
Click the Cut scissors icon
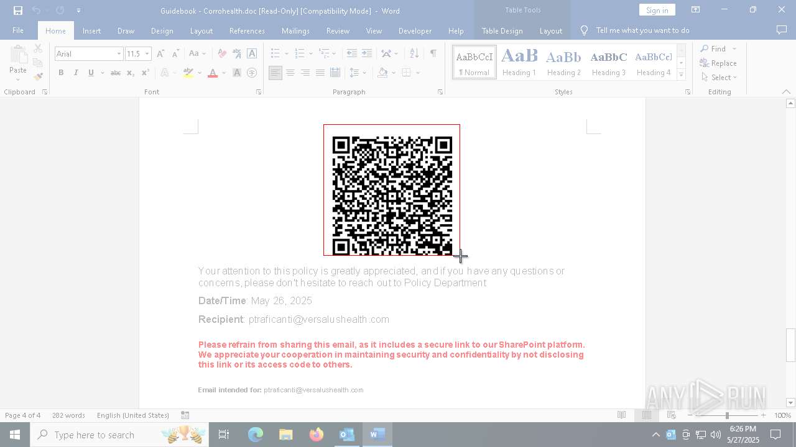coord(38,48)
